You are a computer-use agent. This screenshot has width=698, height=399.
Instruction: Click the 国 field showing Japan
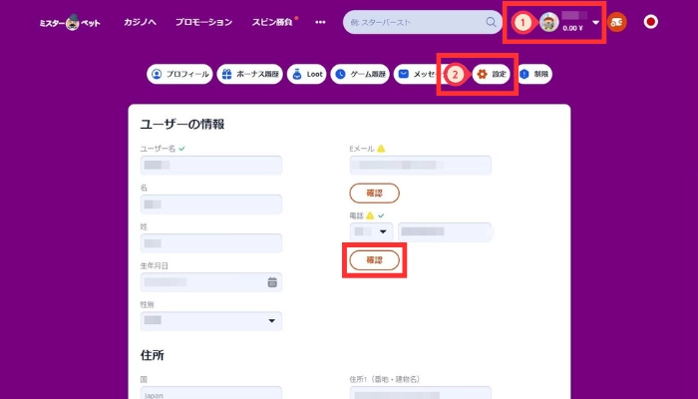(x=211, y=393)
